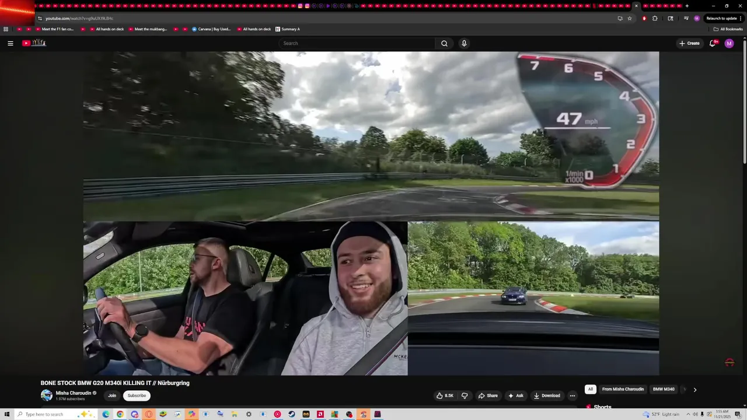Open the Windows Start menu
This screenshot has height=420, width=747.
[7, 414]
